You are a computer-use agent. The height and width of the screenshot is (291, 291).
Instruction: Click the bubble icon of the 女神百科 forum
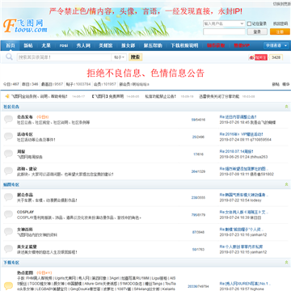pos(8,231)
